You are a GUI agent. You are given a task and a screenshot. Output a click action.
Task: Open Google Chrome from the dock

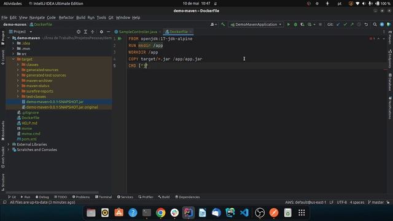click(161, 213)
